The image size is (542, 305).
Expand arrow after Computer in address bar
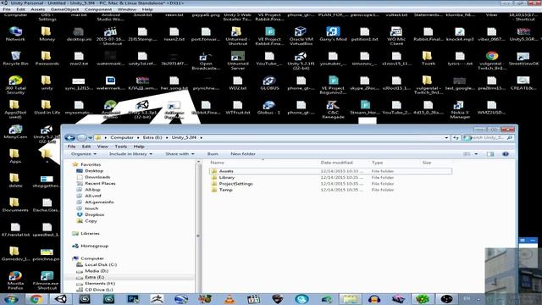[x=138, y=137]
